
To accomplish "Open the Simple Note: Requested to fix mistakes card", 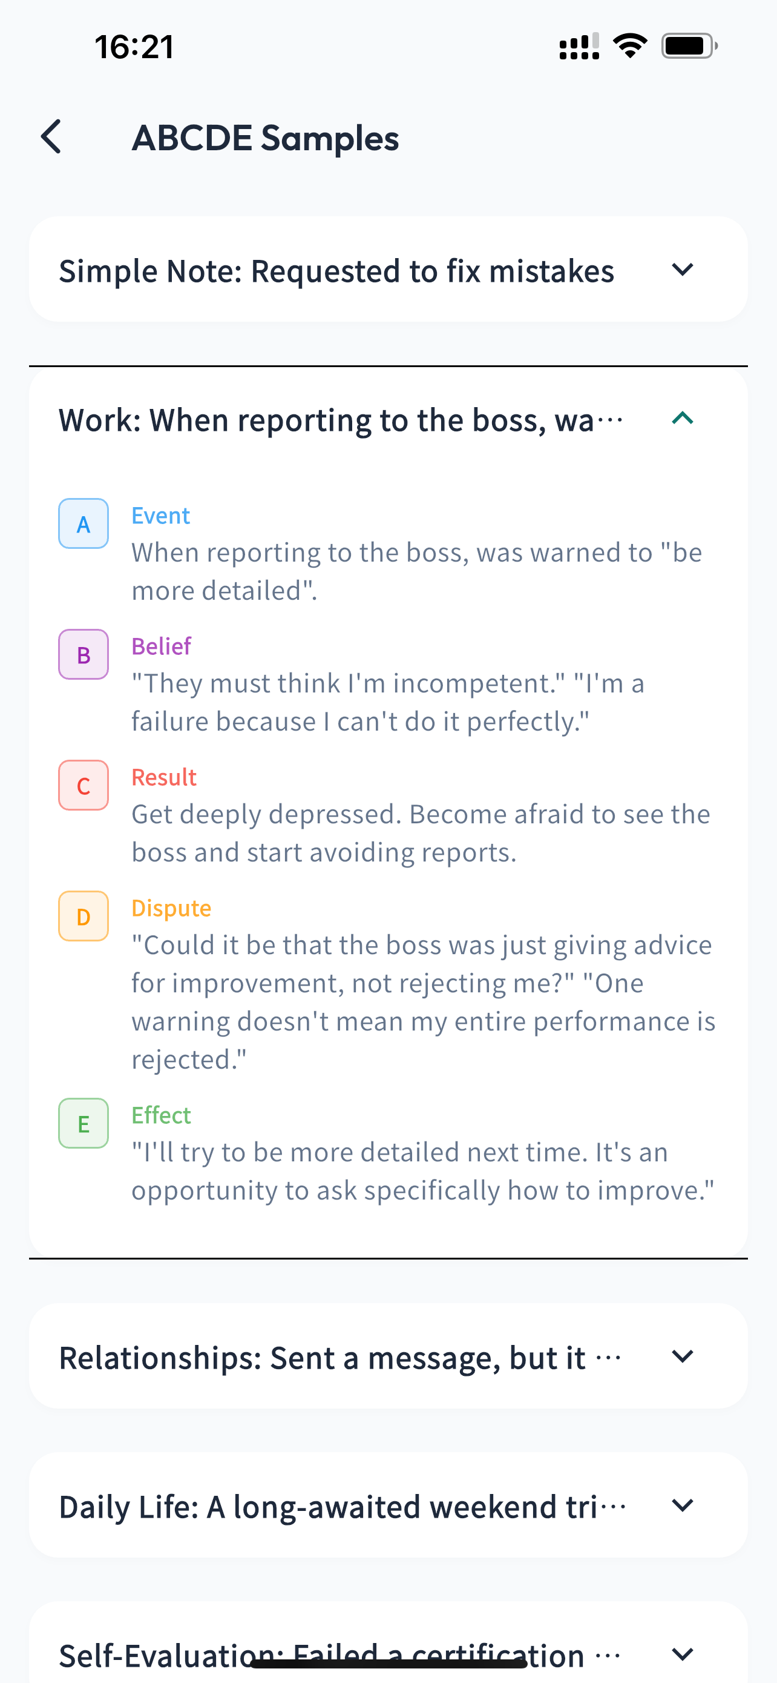I will coord(388,269).
